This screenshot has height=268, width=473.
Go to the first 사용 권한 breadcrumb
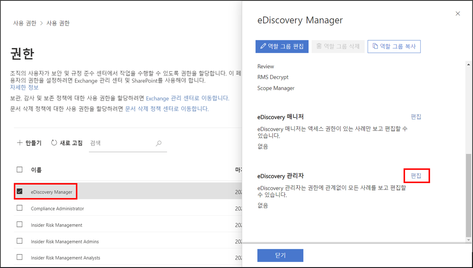tap(25, 23)
